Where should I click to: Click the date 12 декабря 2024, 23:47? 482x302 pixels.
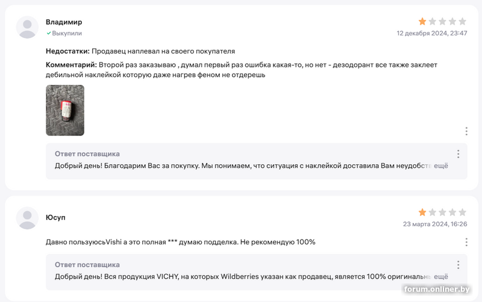432,33
